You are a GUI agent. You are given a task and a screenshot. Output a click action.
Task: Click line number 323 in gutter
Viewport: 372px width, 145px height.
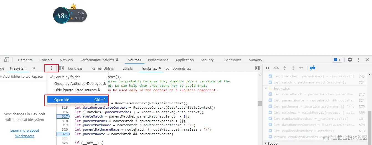pos(65,143)
